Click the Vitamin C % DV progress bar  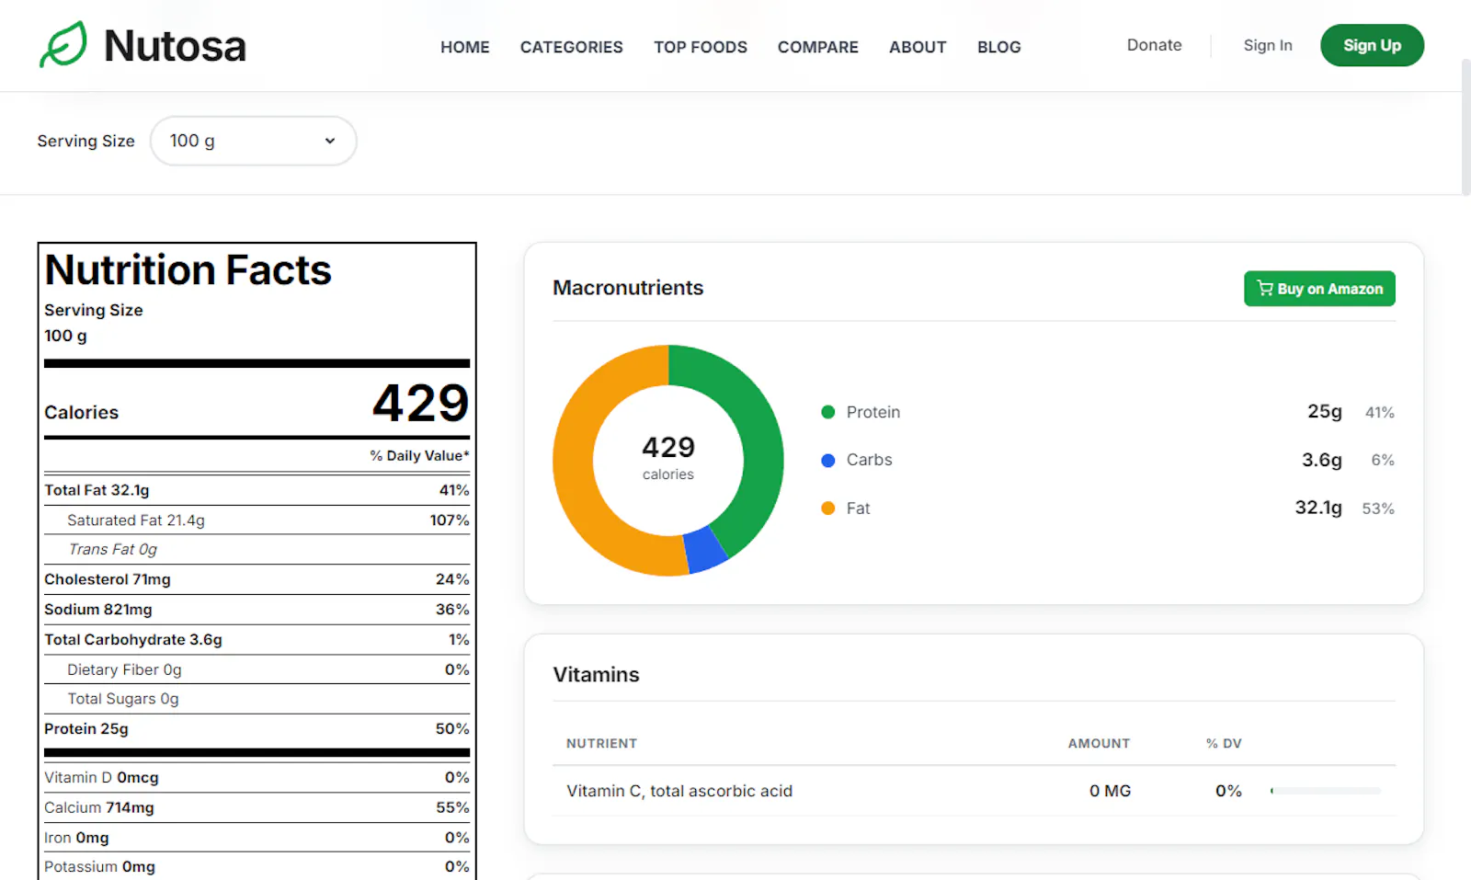(1325, 791)
